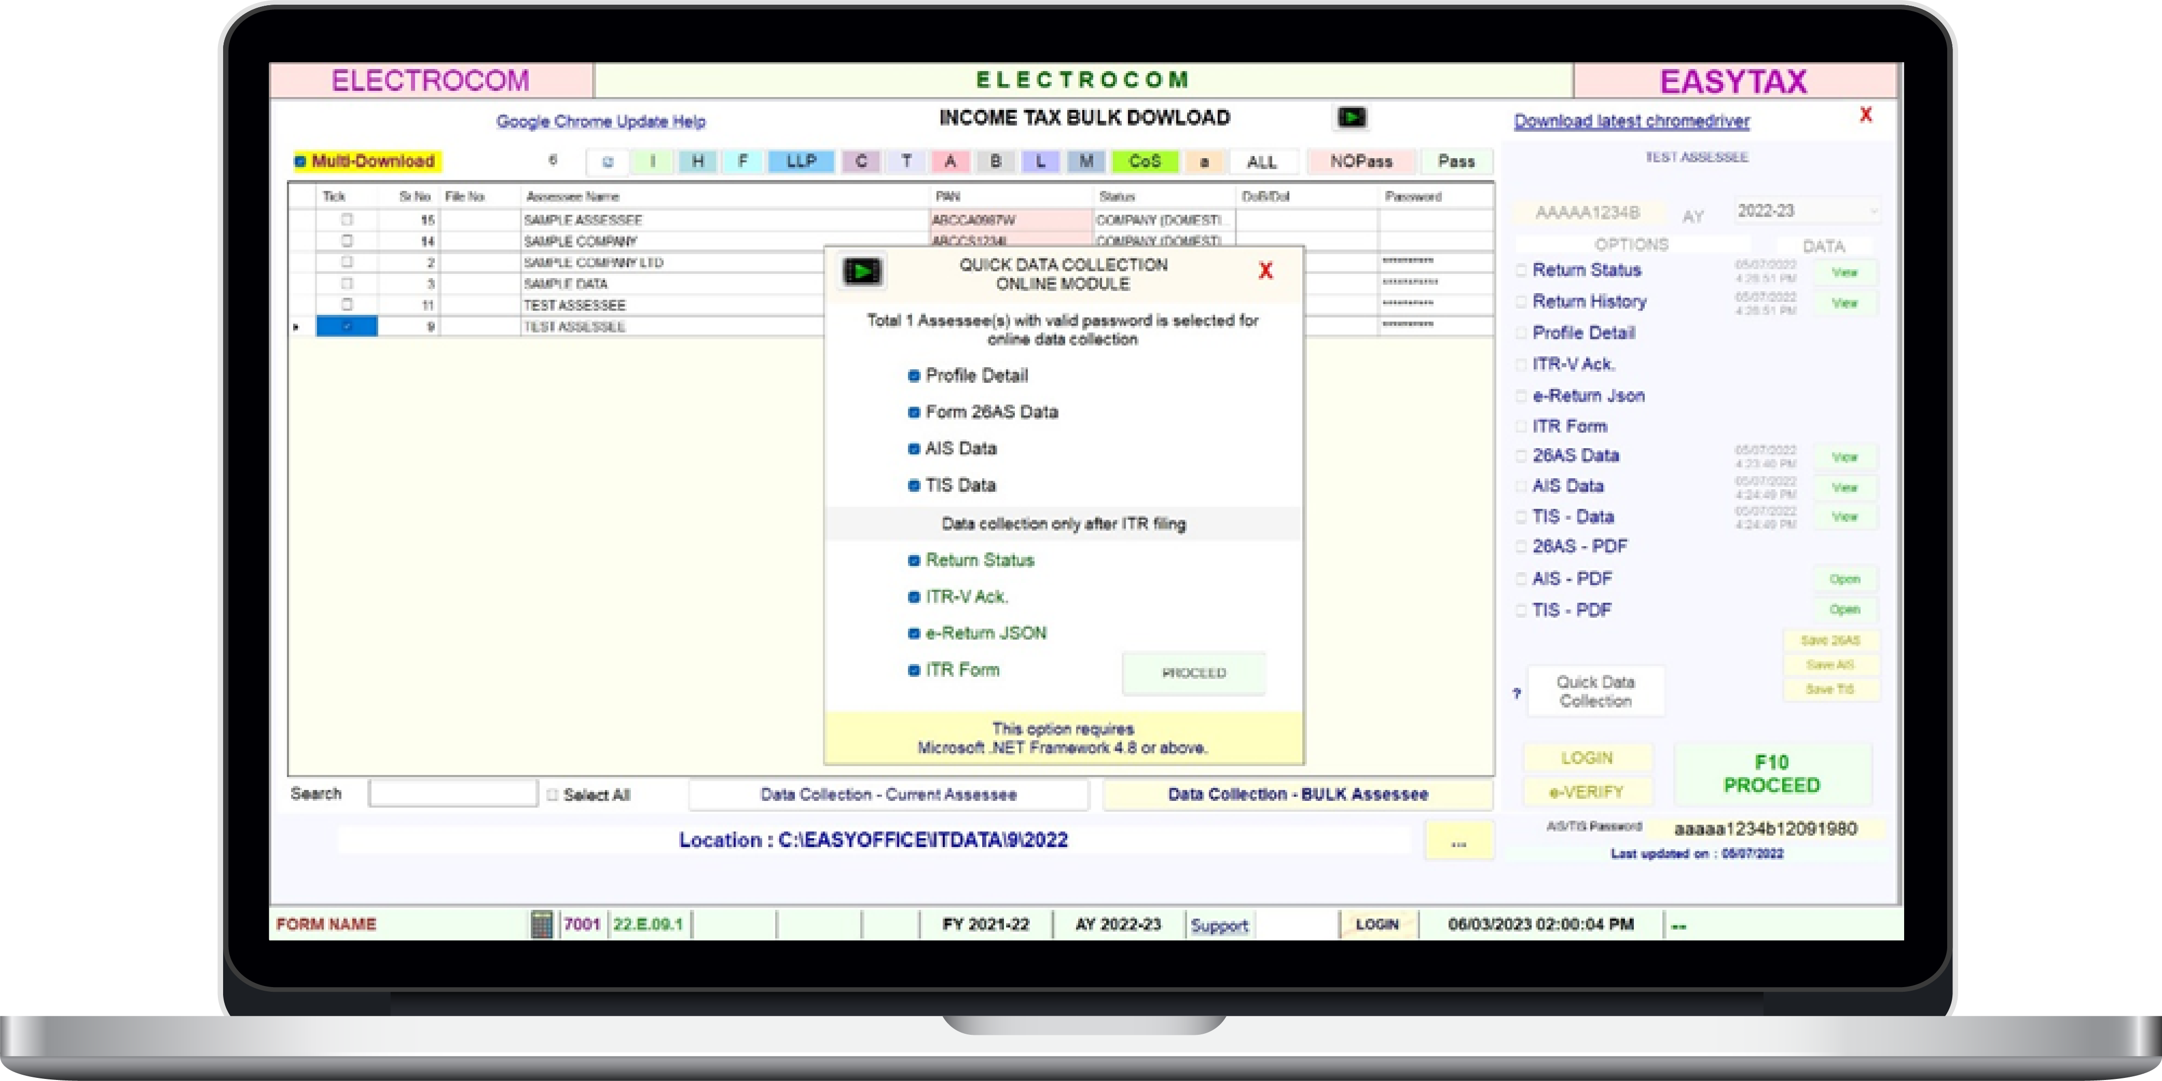Untick the selected TEST ASSESSEE row 9 checkbox

click(x=347, y=326)
